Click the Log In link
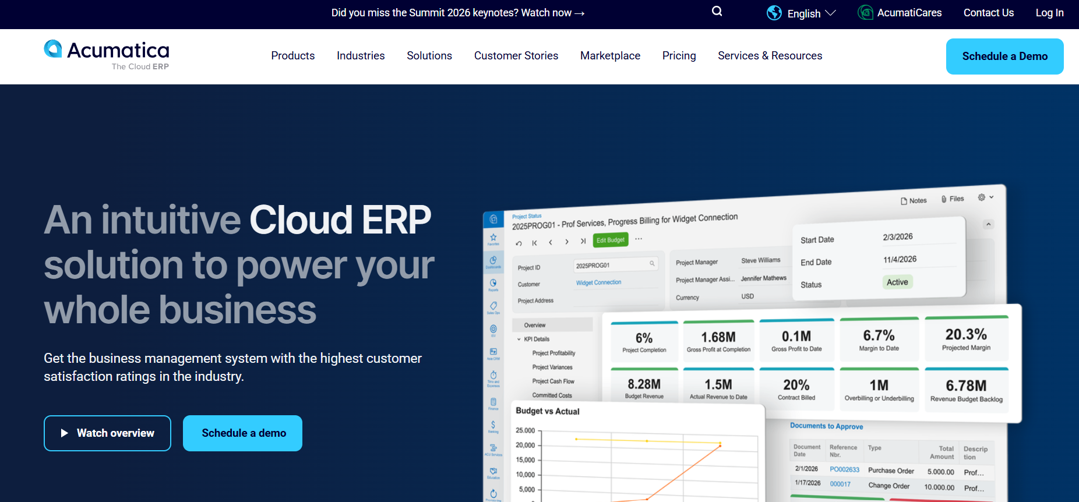This screenshot has width=1079, height=502. tap(1050, 13)
